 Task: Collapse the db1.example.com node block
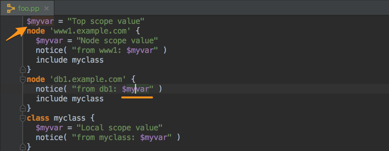(23, 79)
